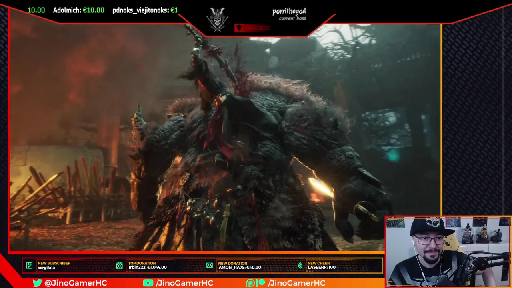The width and height of the screenshot is (512, 288).
Task: Click the pdnoks_viejitonoks ticker entry
Action: (x=145, y=10)
